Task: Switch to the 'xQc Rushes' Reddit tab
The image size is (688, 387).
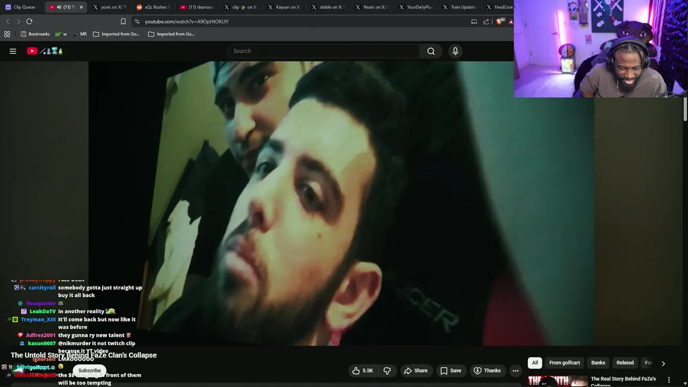Action: (153, 7)
